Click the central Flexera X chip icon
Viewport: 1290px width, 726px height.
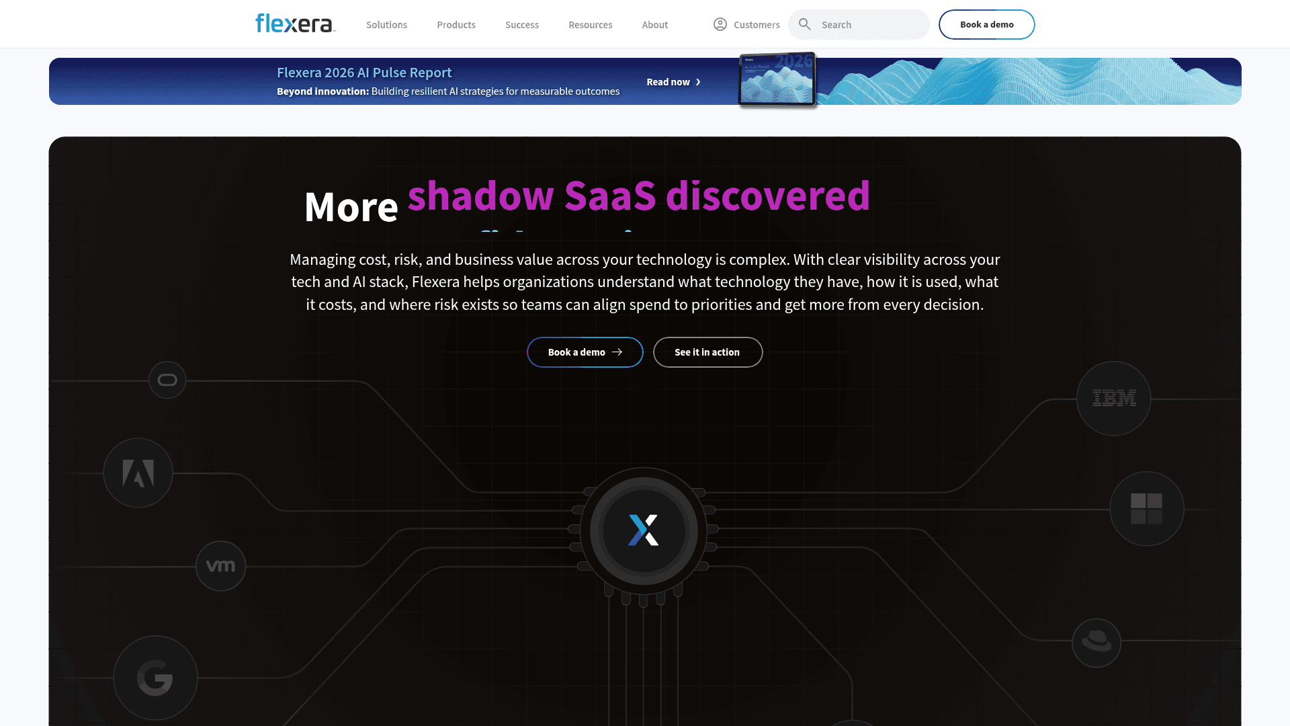(643, 530)
